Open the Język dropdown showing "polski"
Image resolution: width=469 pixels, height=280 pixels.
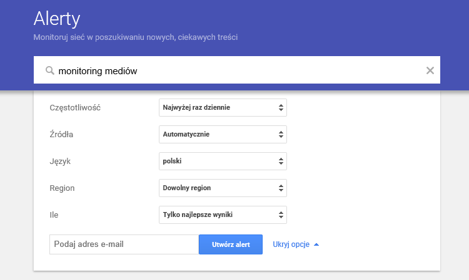[x=223, y=162]
